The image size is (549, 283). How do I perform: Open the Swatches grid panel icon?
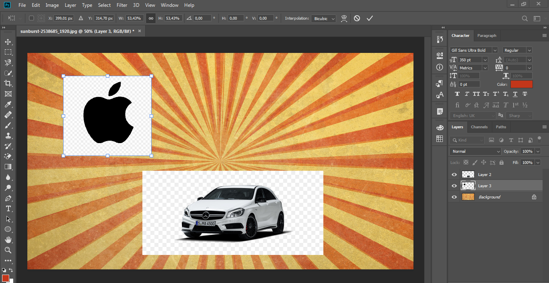point(440,139)
